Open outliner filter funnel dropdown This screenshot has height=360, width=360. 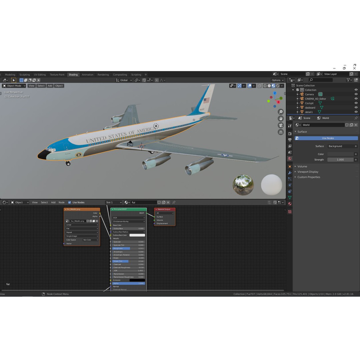pos(349,80)
